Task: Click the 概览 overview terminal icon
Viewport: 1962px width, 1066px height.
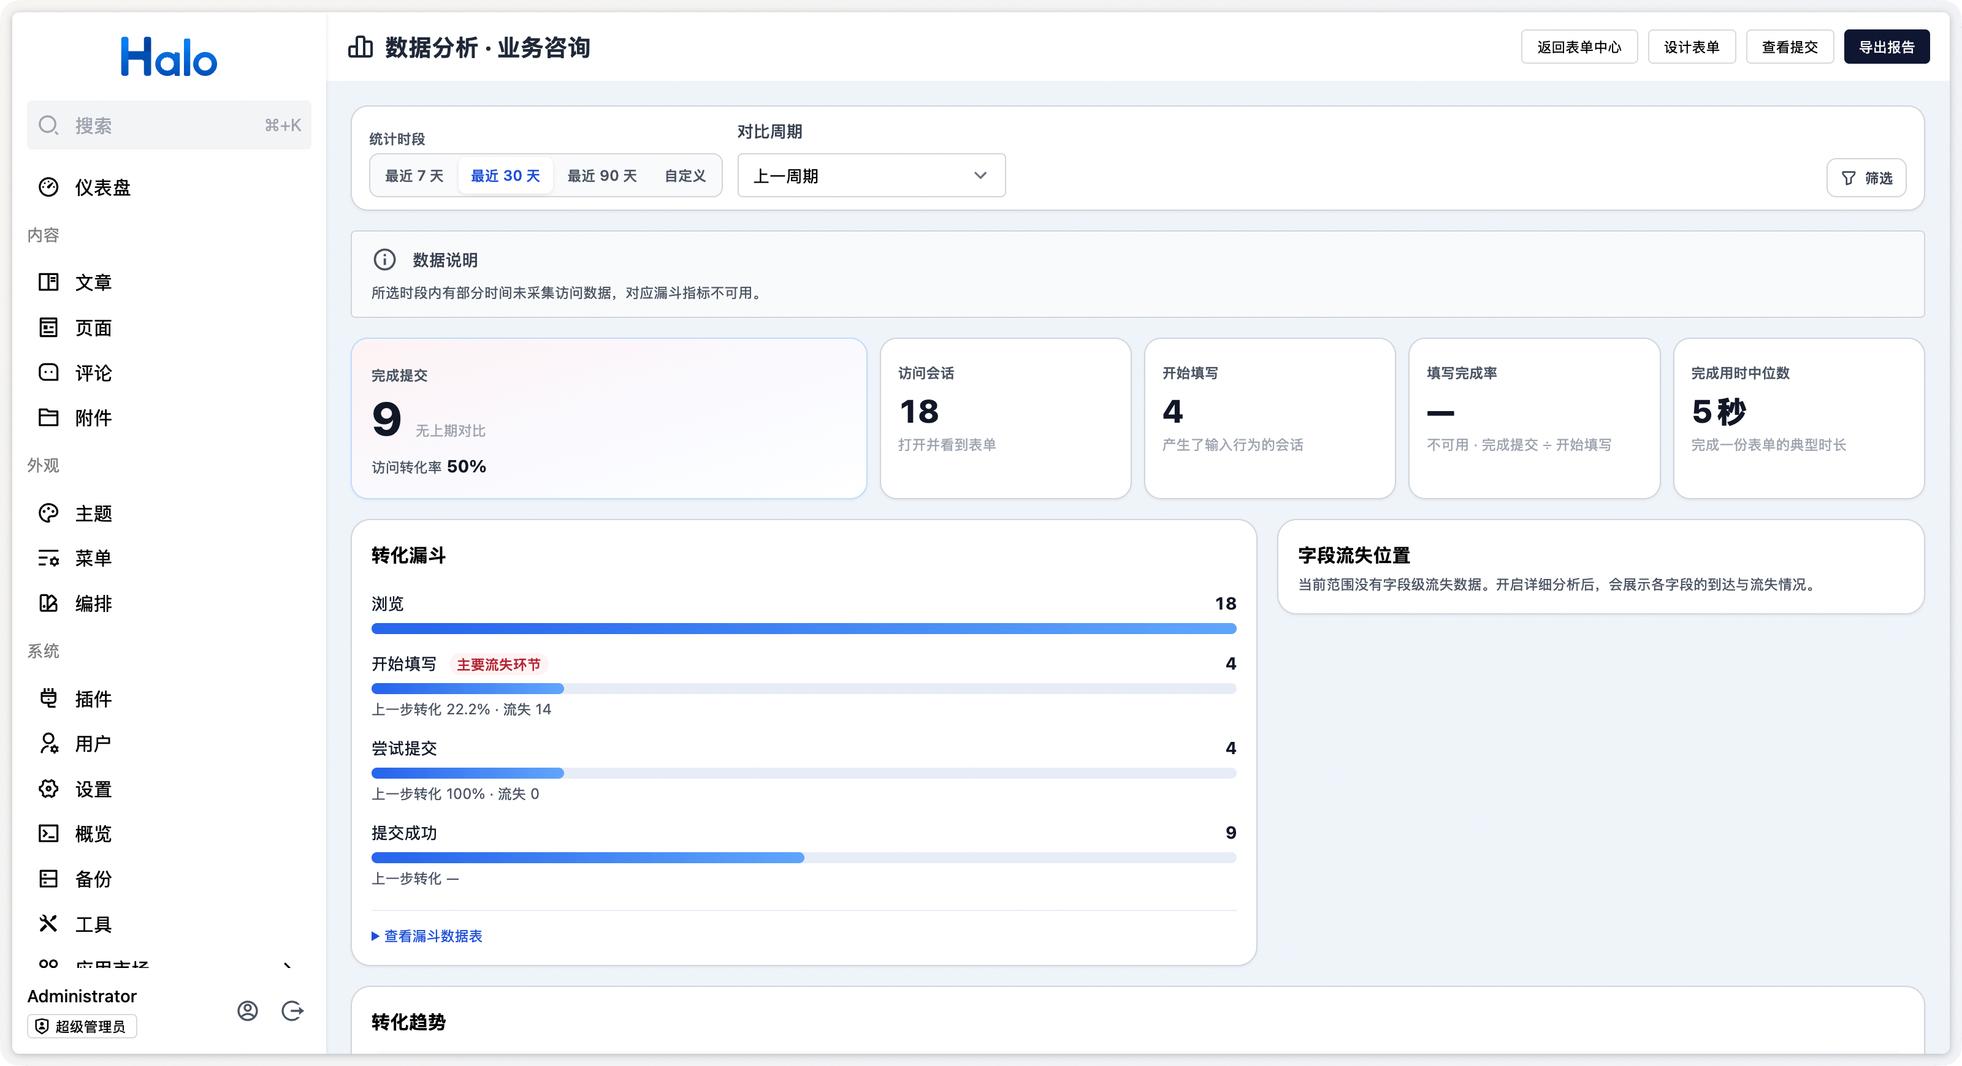Action: click(48, 834)
